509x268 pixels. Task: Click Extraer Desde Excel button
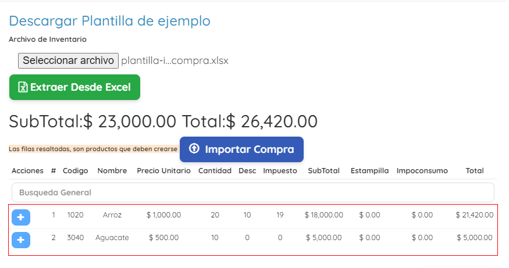[74, 87]
